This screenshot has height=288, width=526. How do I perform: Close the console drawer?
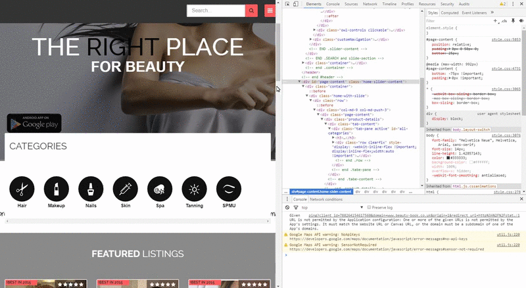[x=521, y=199]
